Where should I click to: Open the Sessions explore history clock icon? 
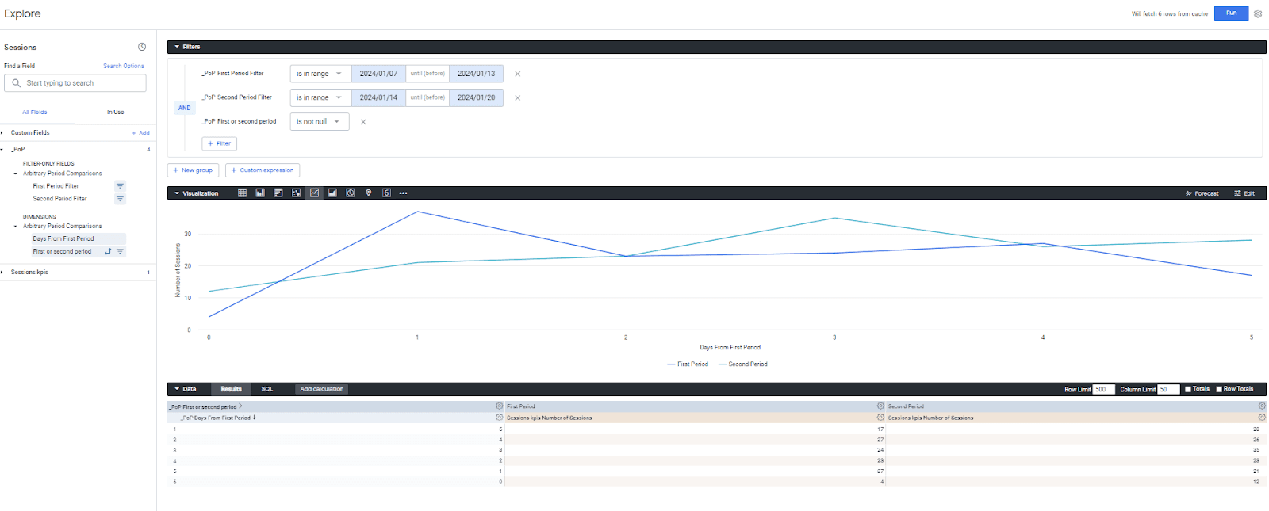coord(142,47)
